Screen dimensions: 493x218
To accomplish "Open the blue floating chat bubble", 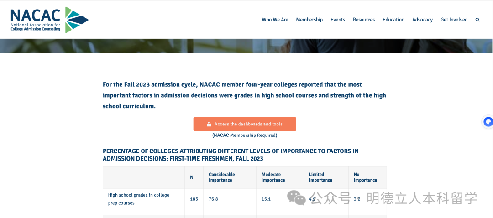I will pyautogui.click(x=488, y=122).
